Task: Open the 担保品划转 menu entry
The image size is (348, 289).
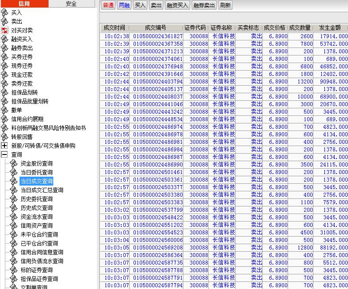Action: 25,92
